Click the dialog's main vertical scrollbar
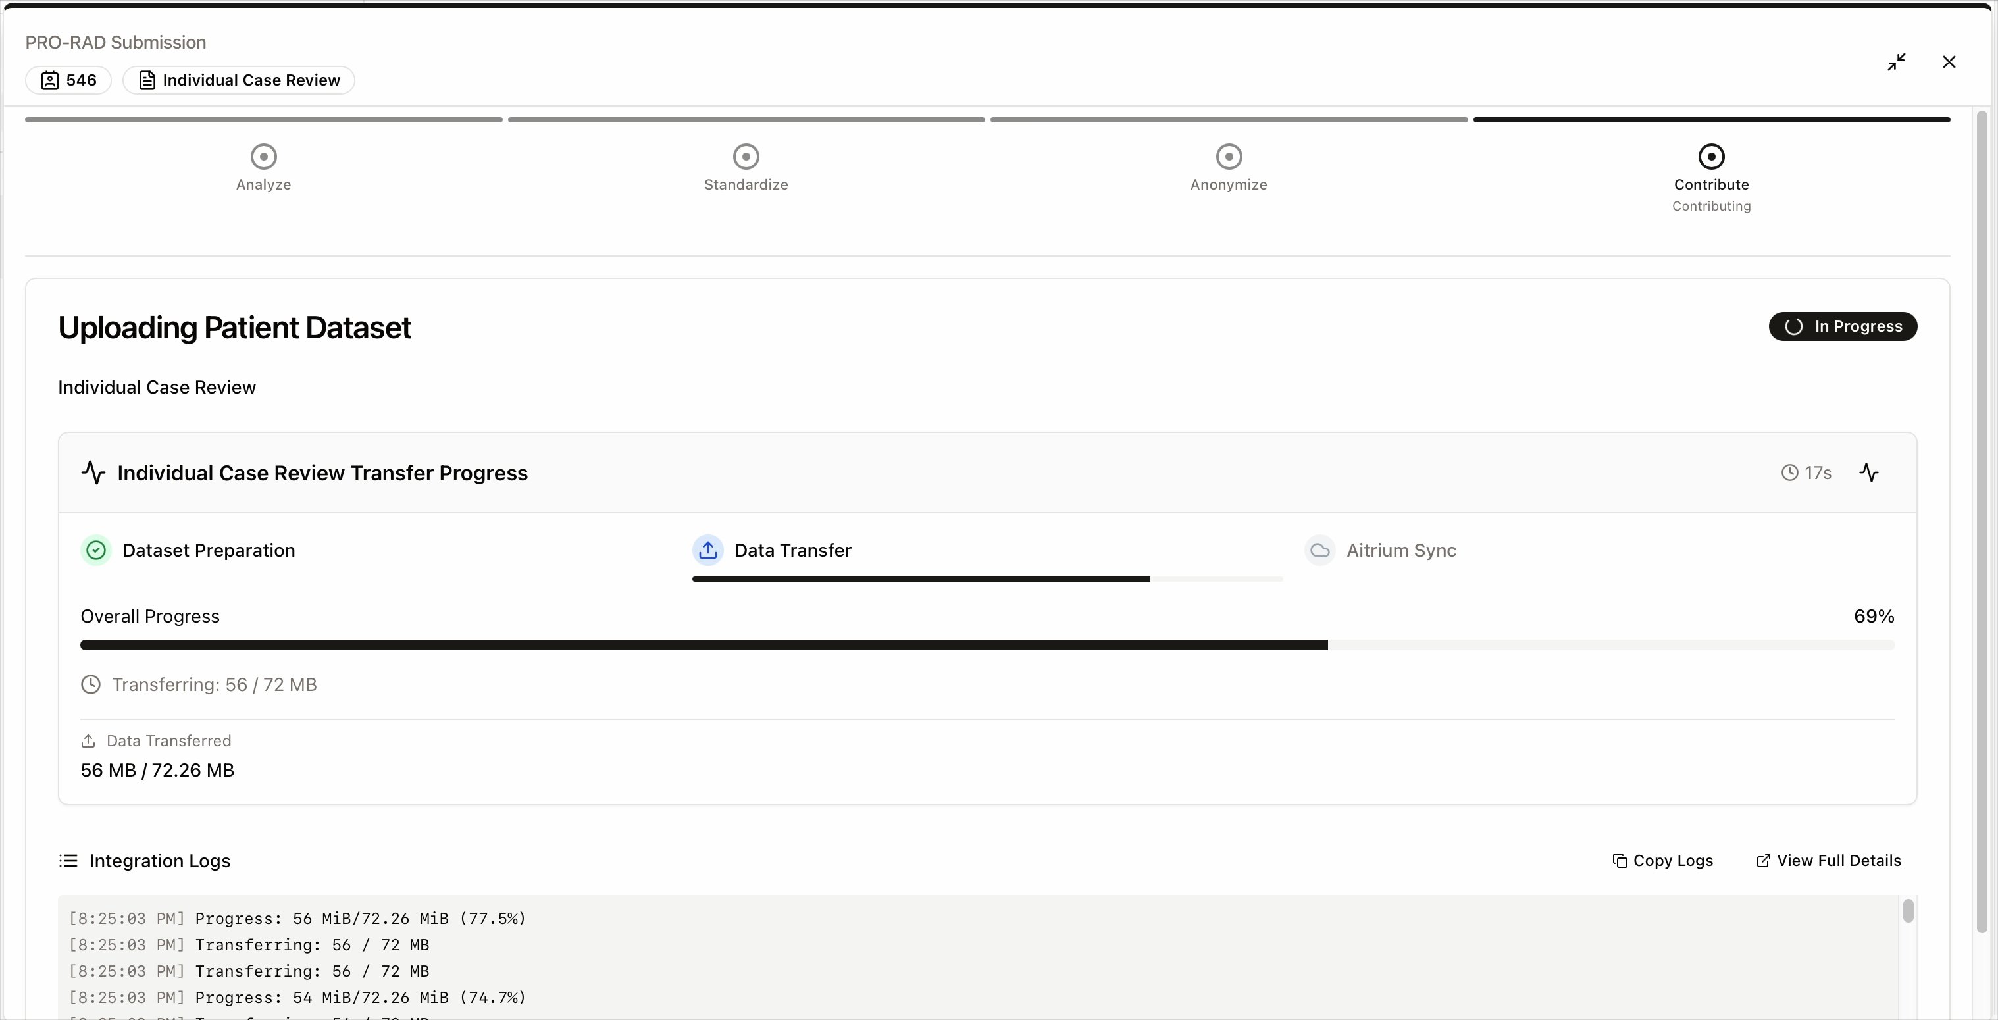 (x=1982, y=521)
